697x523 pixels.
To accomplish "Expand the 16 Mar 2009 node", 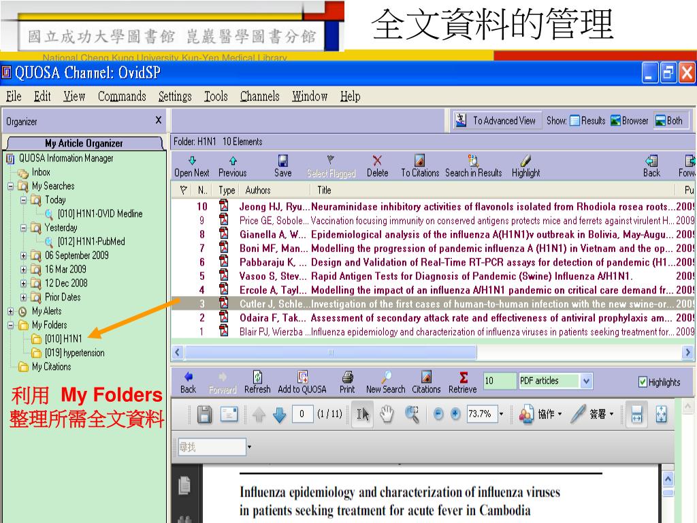I will [x=24, y=270].
